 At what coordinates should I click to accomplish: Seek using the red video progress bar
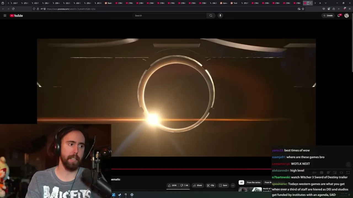[x=191, y=169]
